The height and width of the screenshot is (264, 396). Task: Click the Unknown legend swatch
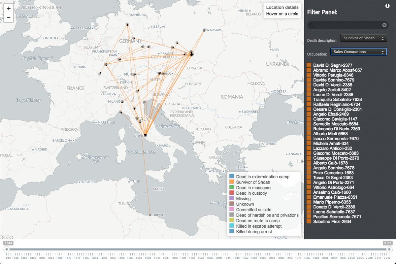pyautogui.click(x=232, y=204)
